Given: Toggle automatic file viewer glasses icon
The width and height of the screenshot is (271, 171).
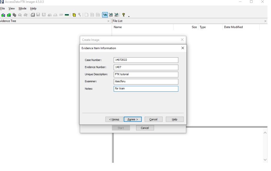Looking at the screenshot, I should (105, 15).
